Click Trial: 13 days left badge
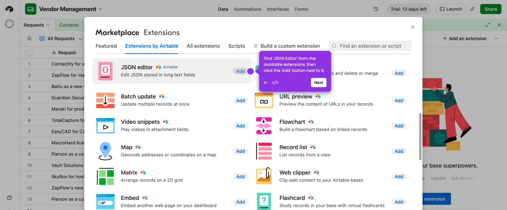Image resolution: width=507 pixels, height=210 pixels. (x=409, y=9)
